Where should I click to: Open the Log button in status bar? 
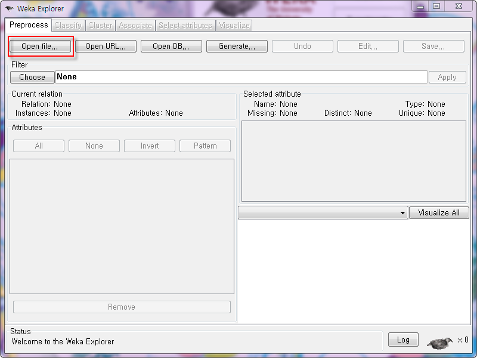tap(403, 340)
